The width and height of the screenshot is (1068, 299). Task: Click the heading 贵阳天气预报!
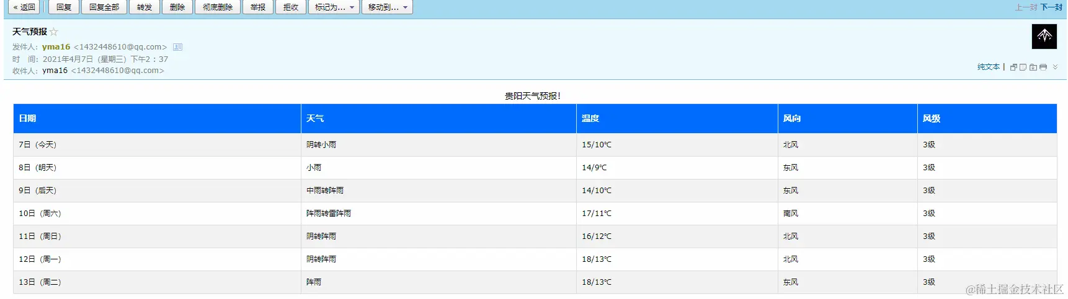[x=533, y=96]
